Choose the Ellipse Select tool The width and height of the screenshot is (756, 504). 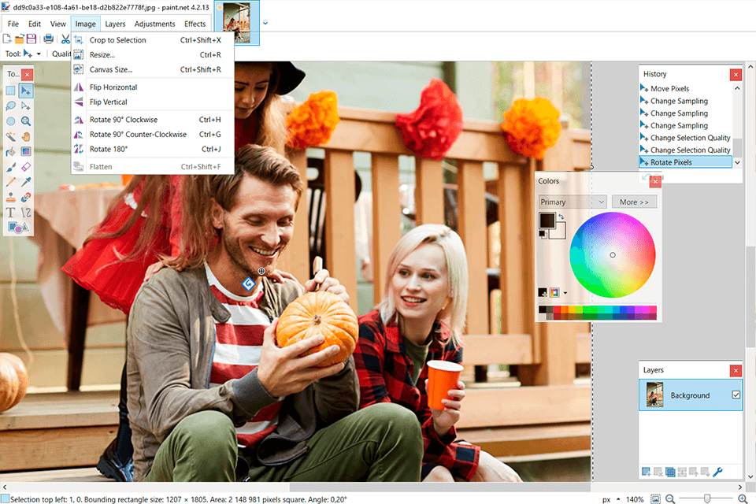(10, 121)
